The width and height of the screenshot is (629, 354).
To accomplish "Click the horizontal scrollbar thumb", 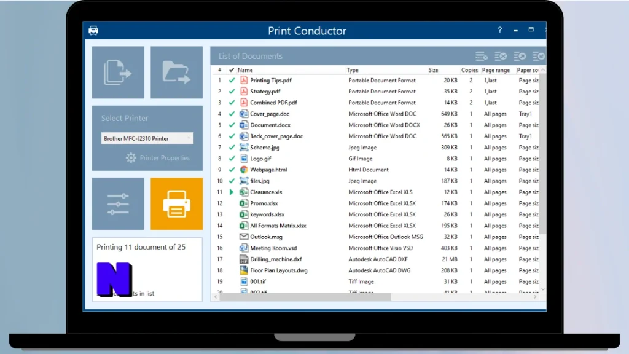I will tap(305, 297).
